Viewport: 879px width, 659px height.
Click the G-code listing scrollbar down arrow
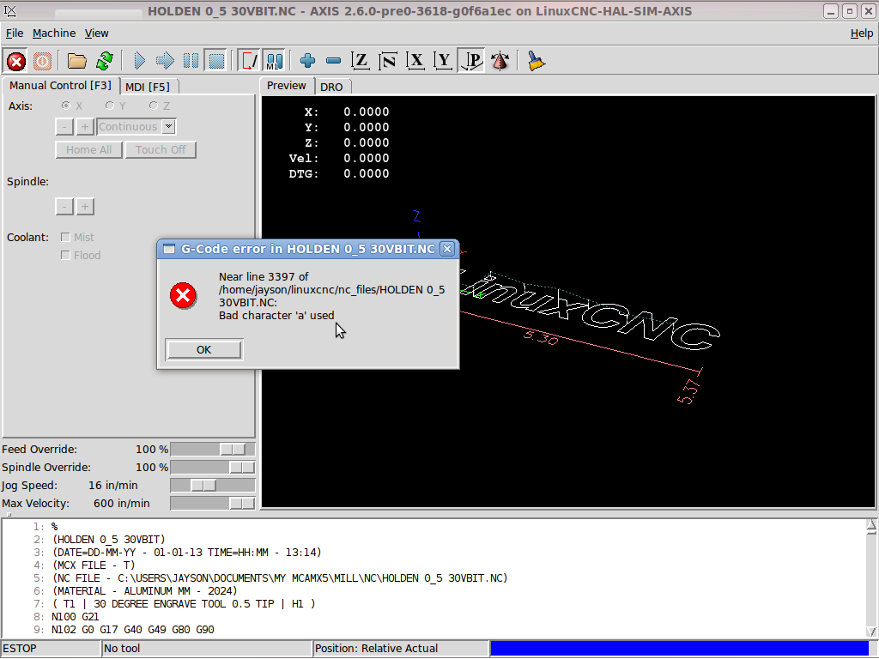click(871, 632)
